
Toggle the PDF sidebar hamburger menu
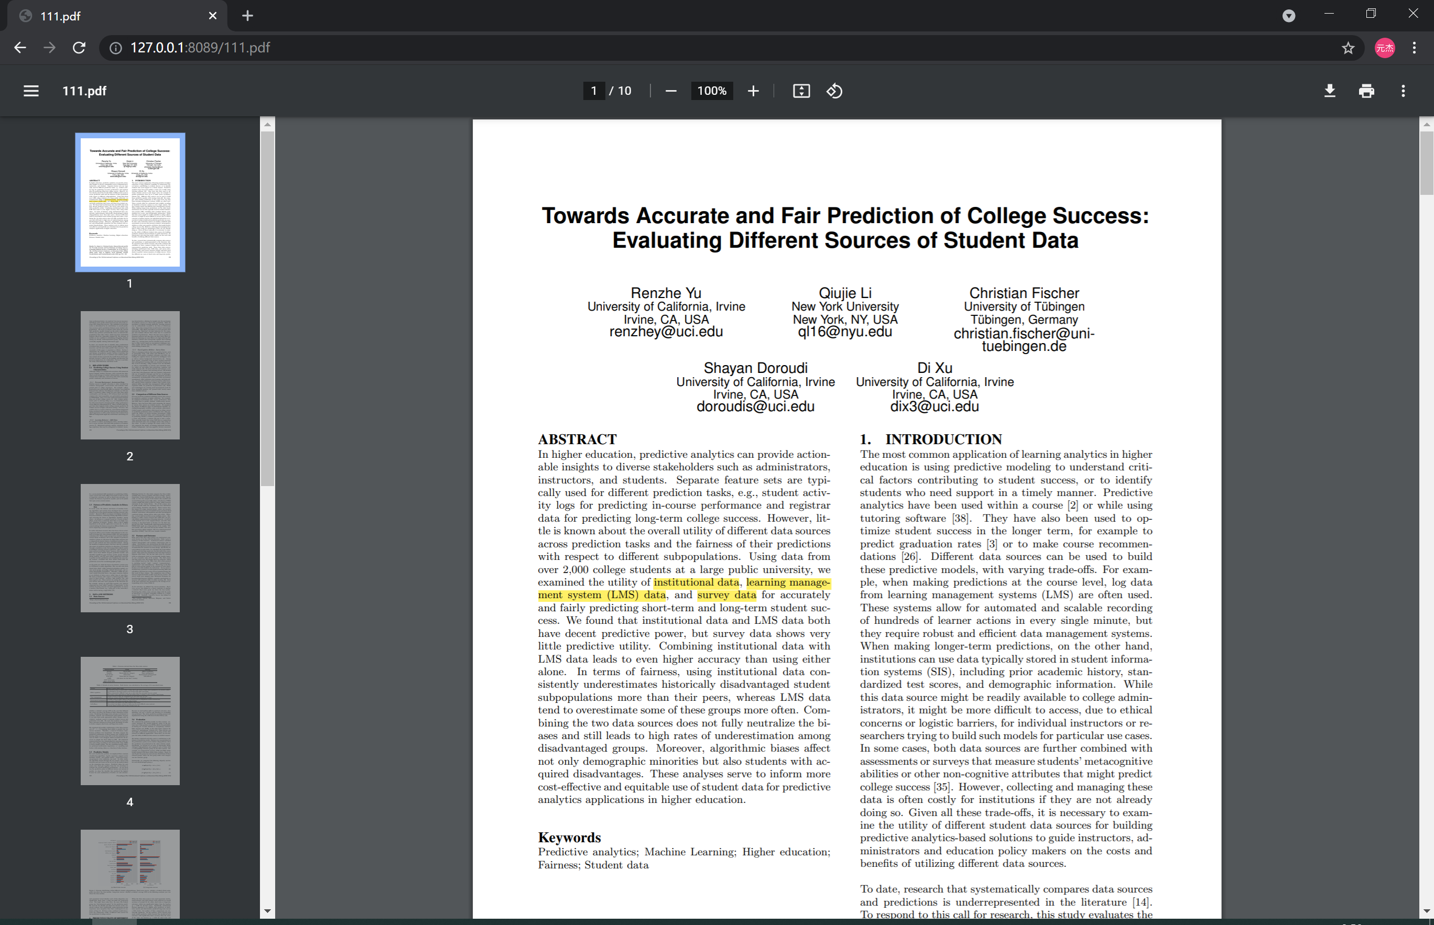pos(30,91)
